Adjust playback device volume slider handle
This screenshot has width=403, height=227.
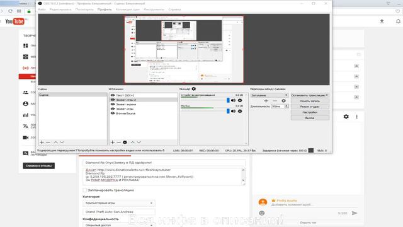tap(228, 100)
